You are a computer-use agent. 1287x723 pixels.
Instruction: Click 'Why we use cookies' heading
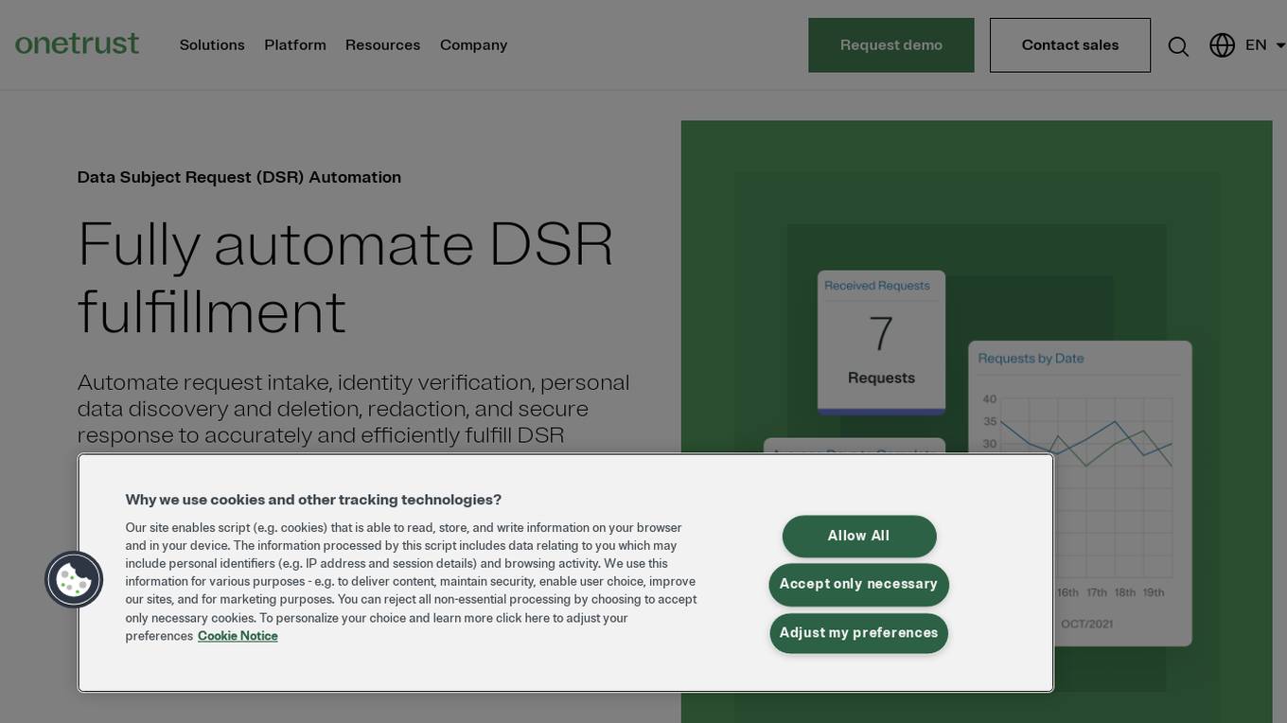313,500
